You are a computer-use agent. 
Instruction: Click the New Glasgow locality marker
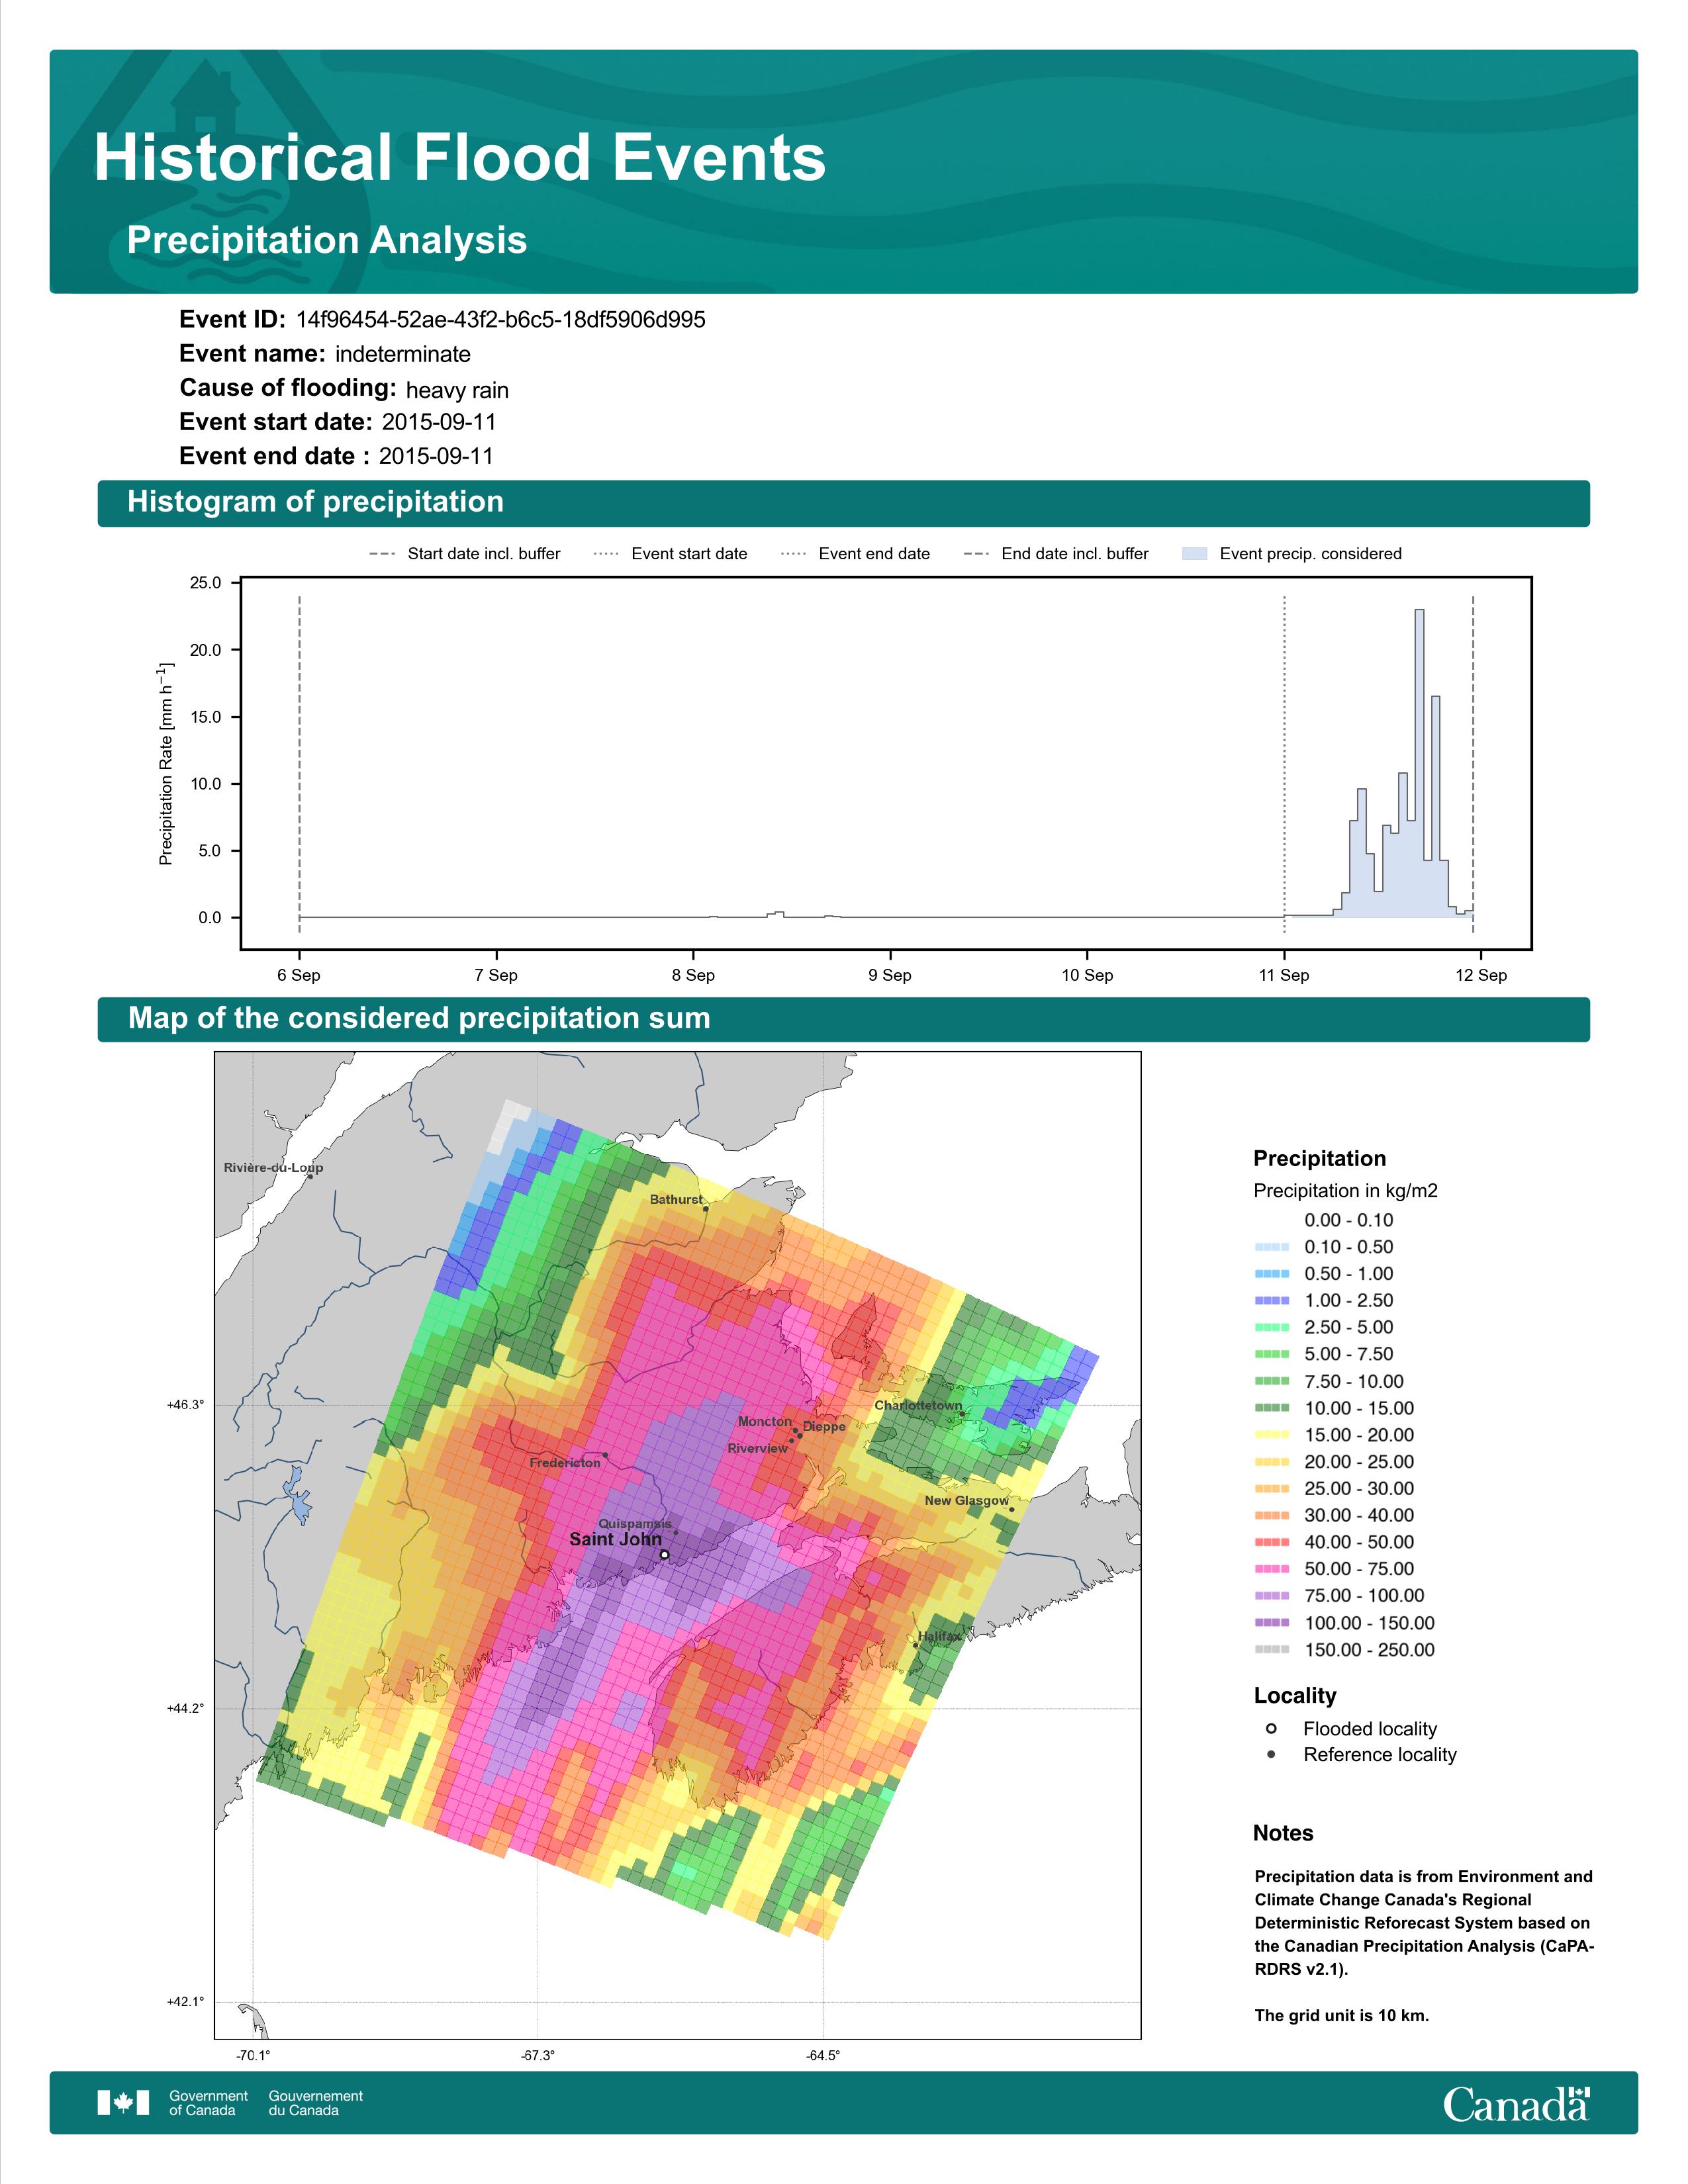click(1011, 1509)
